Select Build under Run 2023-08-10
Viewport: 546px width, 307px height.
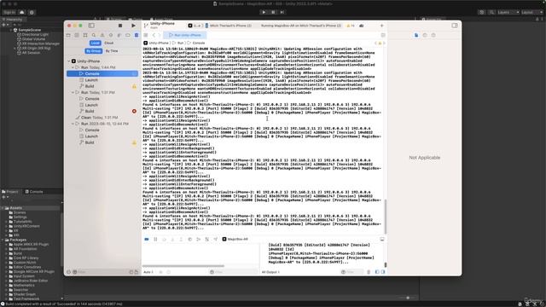[x=102, y=142]
